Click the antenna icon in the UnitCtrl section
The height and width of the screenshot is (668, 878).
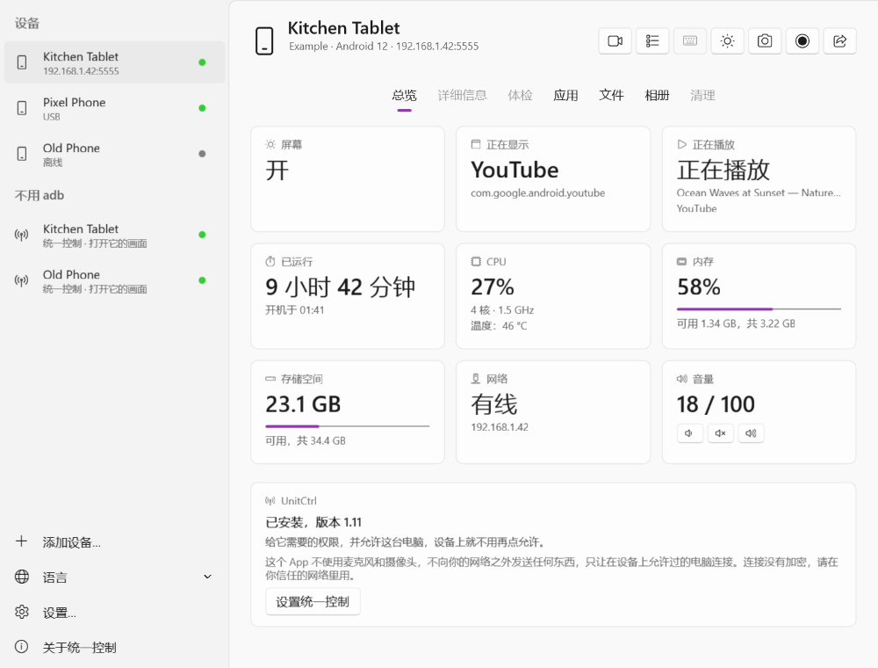pos(270,501)
